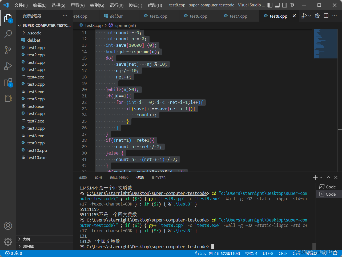The image size is (342, 257).
Task: Switch to the test6.cpp editor tab
Action: (199, 16)
